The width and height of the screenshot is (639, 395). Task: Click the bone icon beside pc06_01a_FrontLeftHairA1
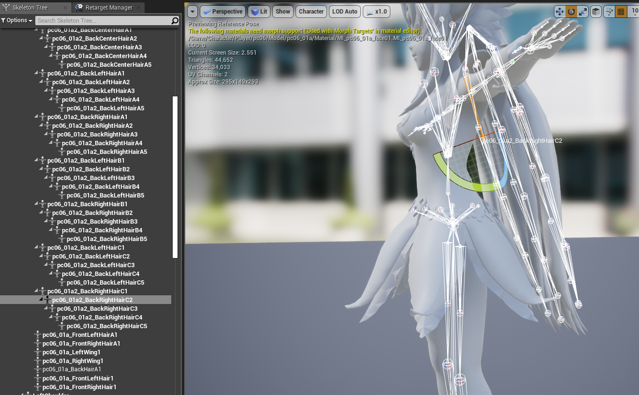[x=38, y=335]
